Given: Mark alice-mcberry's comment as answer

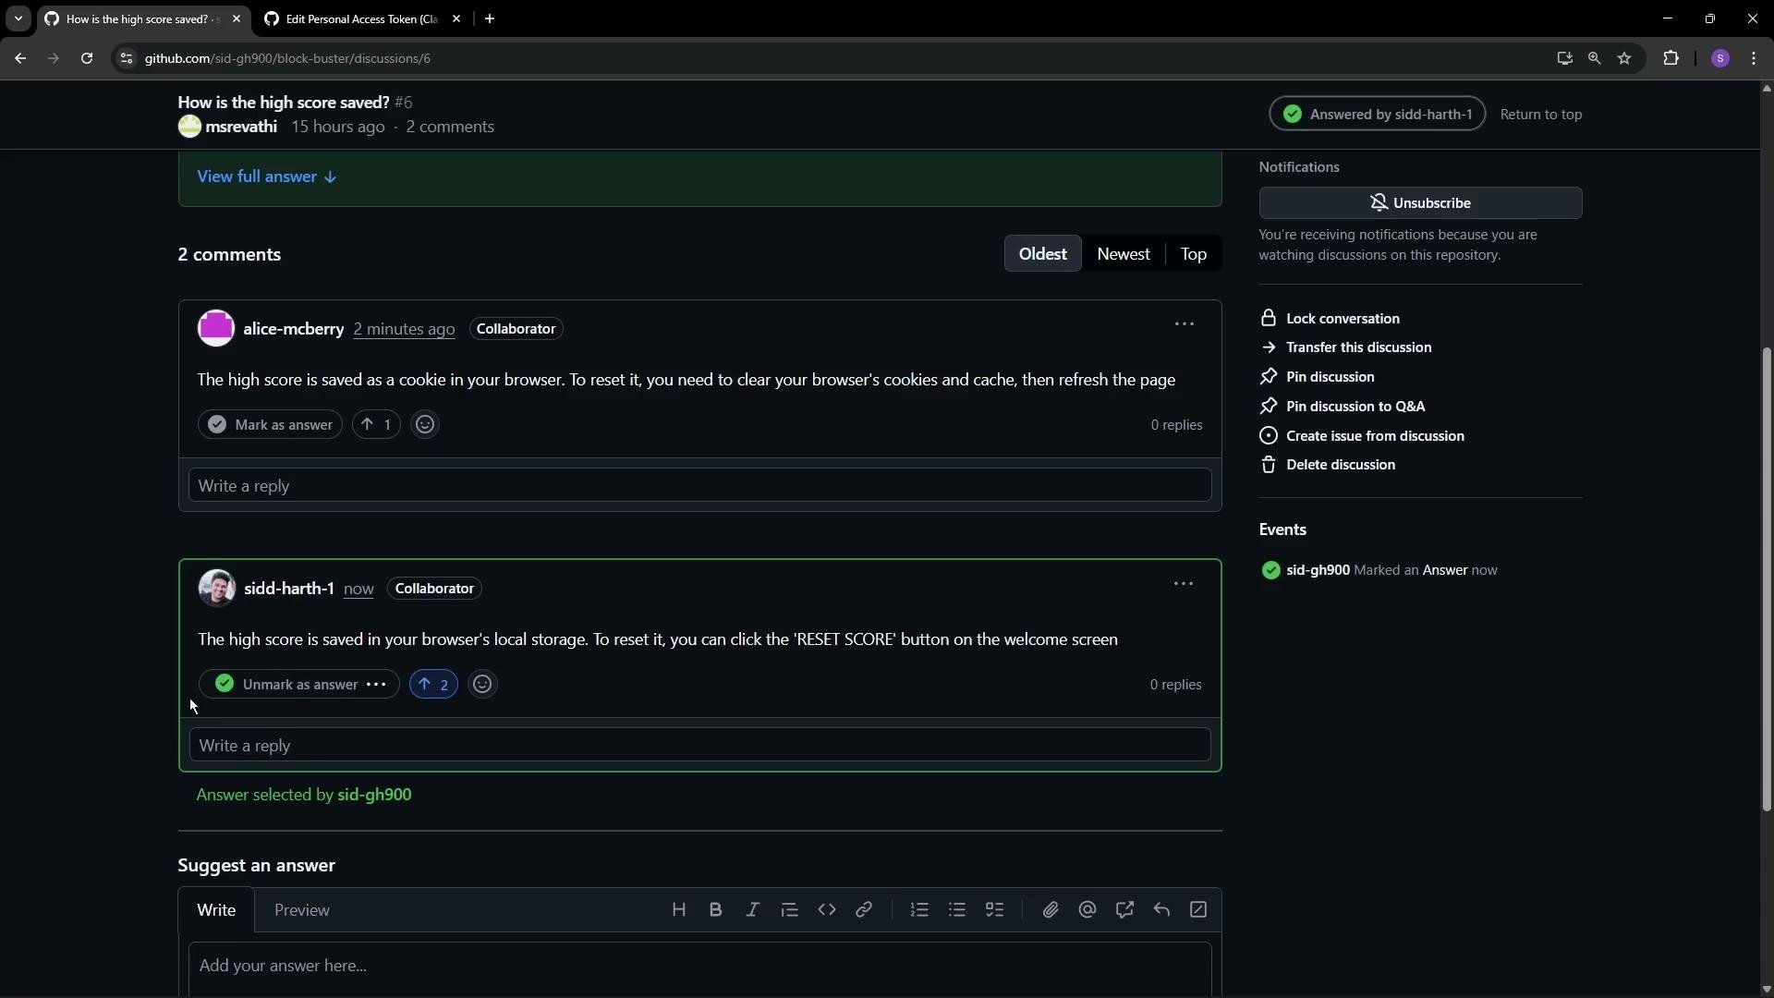Looking at the screenshot, I should [270, 425].
